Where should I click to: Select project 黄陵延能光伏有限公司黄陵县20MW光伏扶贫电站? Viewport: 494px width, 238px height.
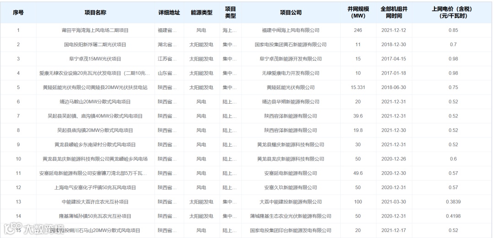tap(95, 88)
